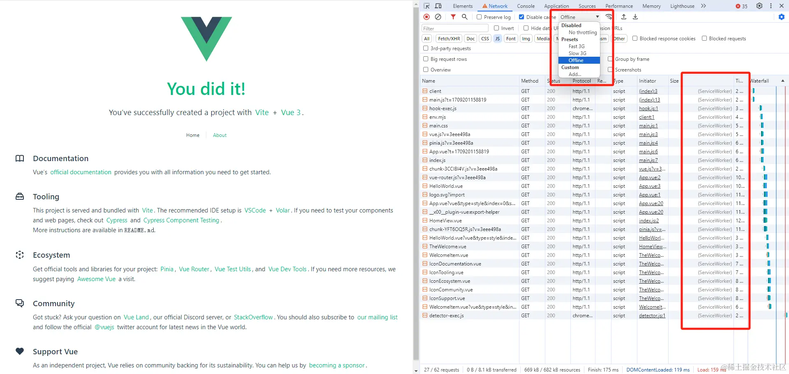789x374 pixels.
Task: Show All request types
Action: pyautogui.click(x=427, y=39)
